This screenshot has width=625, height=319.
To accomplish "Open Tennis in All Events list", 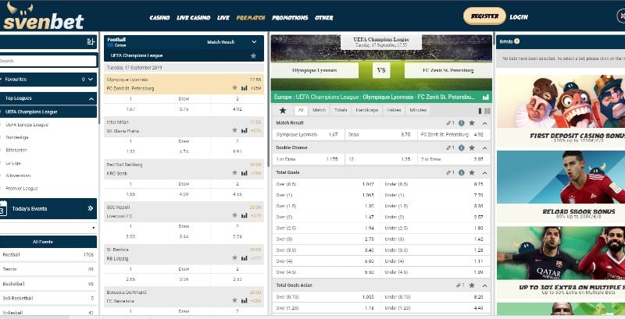I will click(48, 269).
